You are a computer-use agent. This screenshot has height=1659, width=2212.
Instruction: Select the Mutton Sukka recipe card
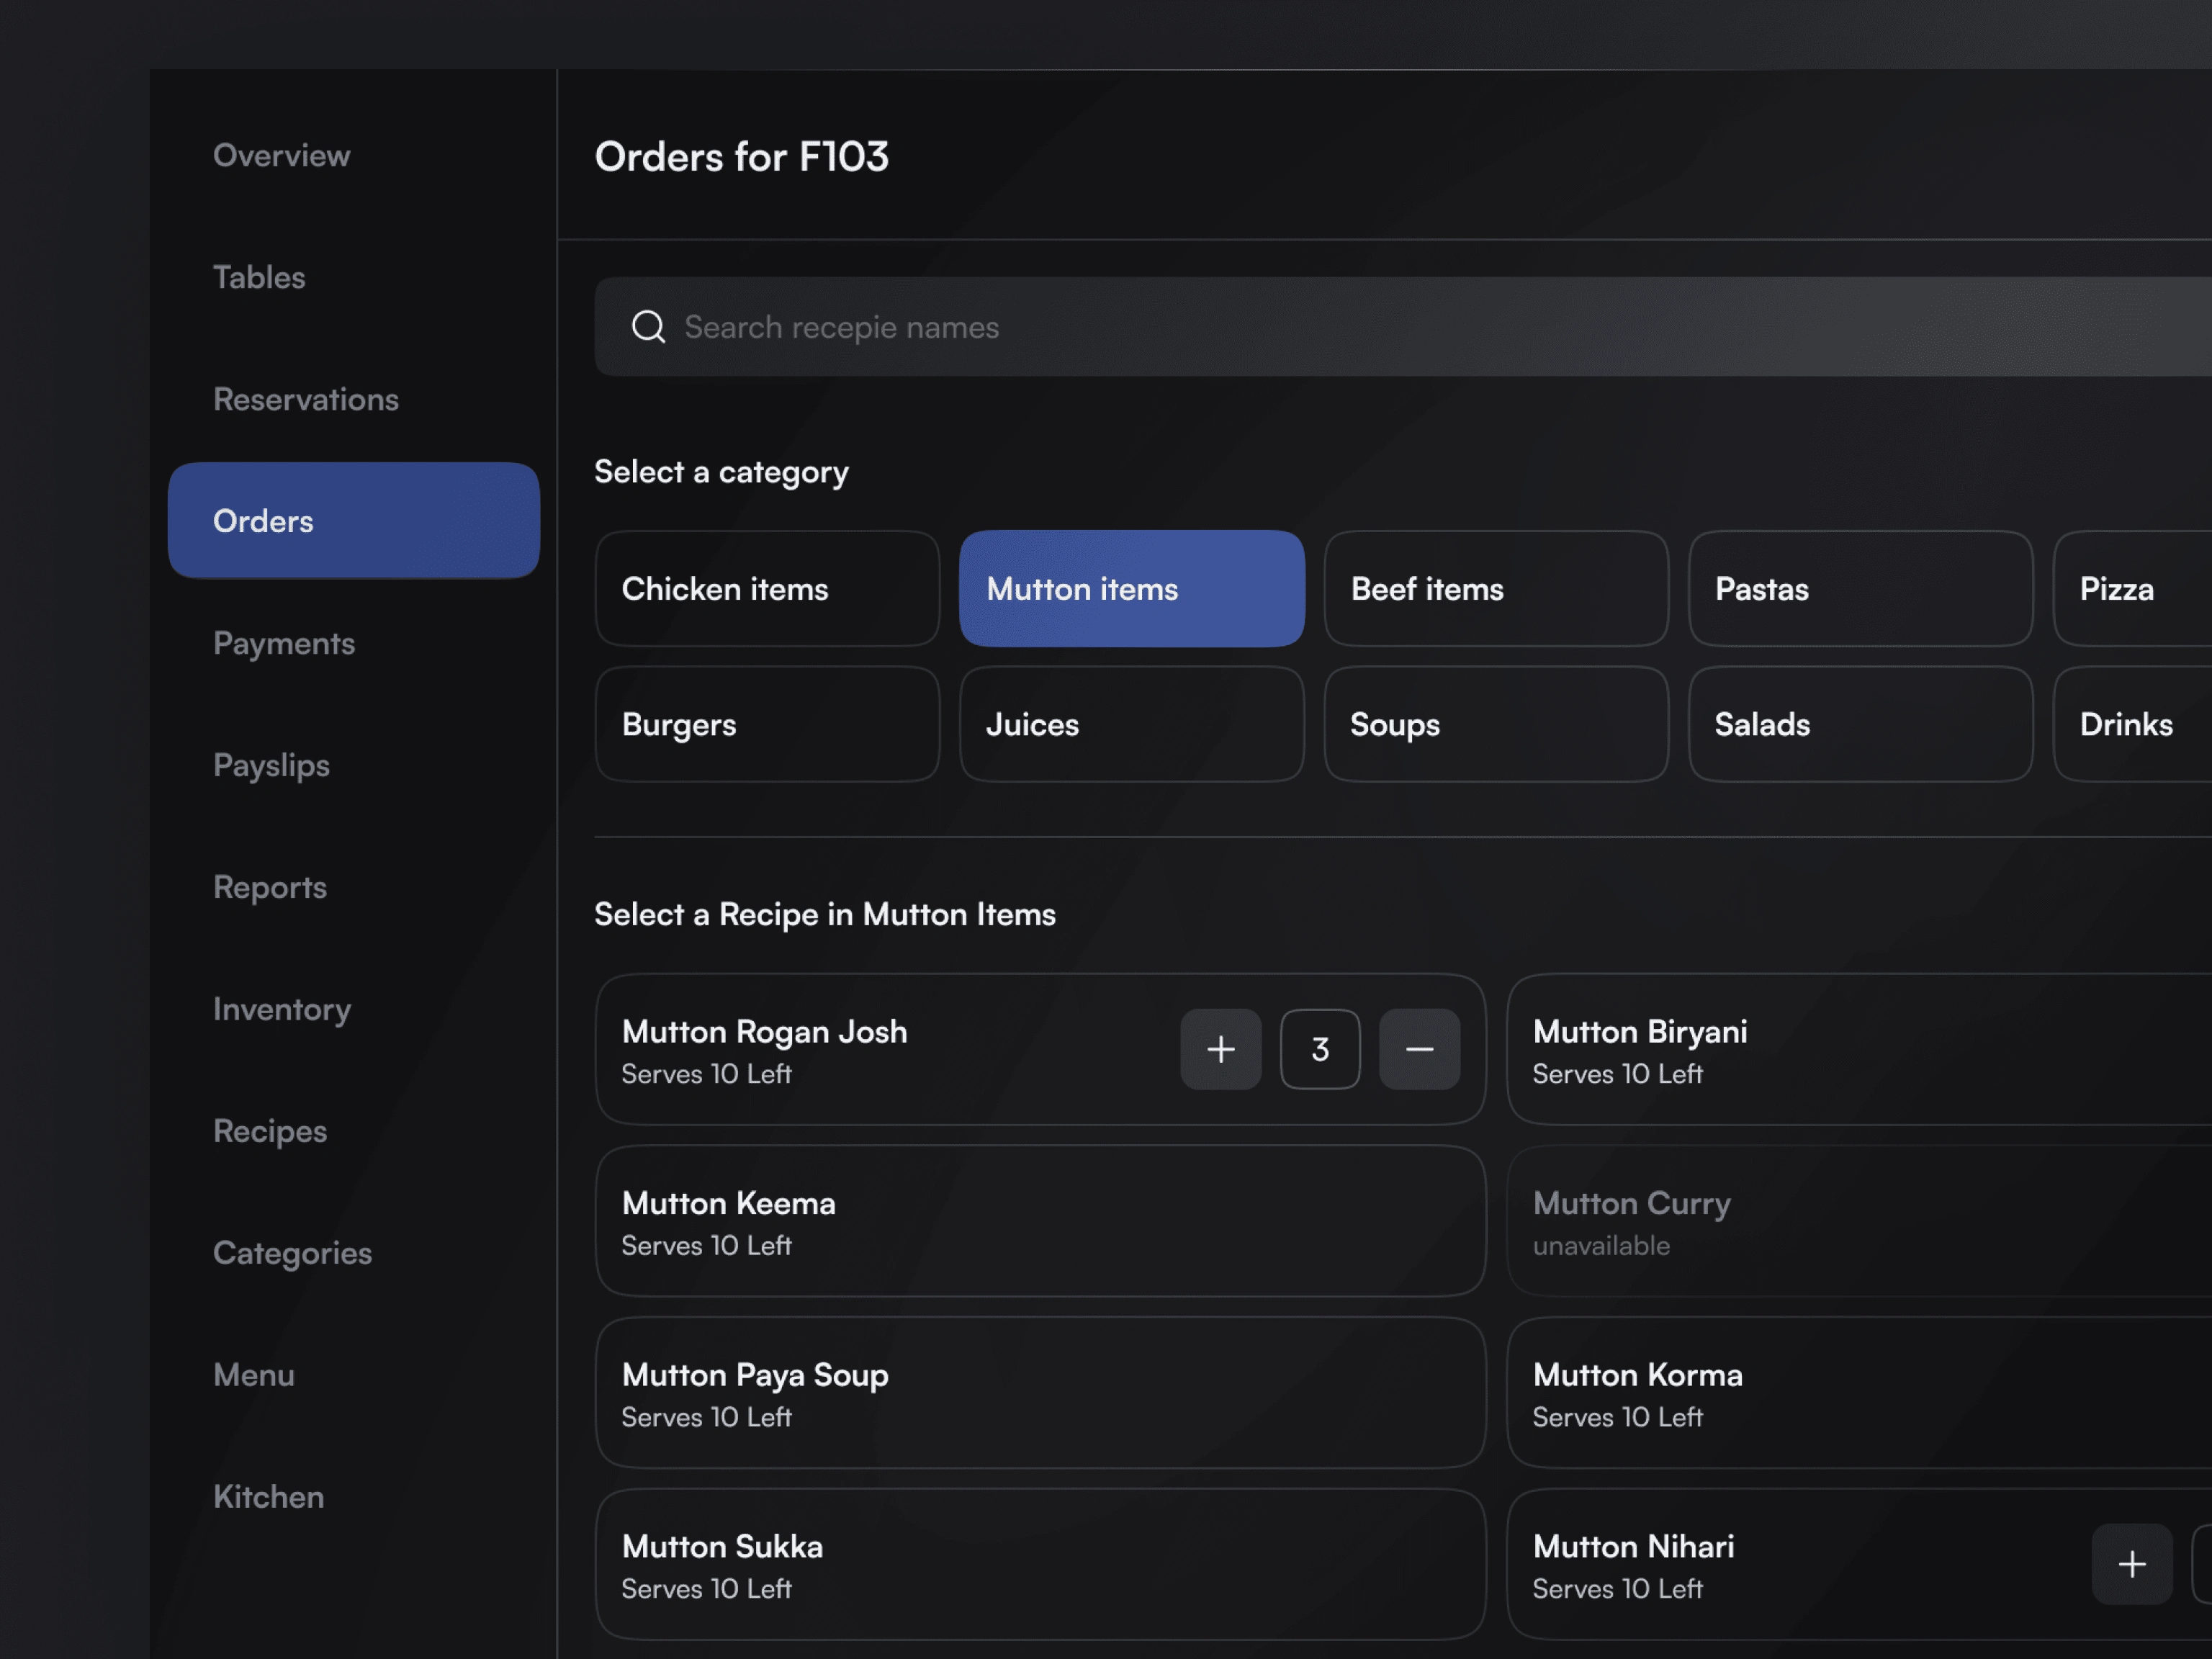tap(1040, 1565)
